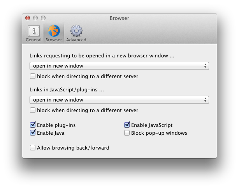
Task: Open the Advanced gear pane
Action: coord(76,34)
